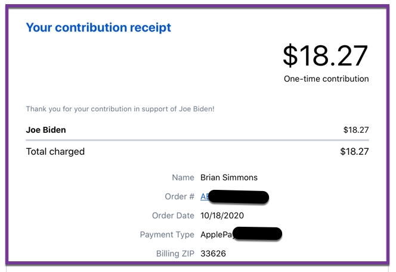
Task: Click the 'One-time contribution' label
Action: click(x=326, y=79)
